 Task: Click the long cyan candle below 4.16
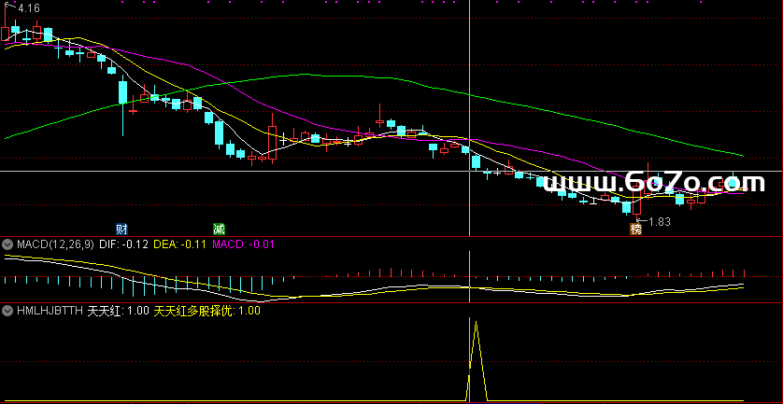pyautogui.click(x=122, y=93)
